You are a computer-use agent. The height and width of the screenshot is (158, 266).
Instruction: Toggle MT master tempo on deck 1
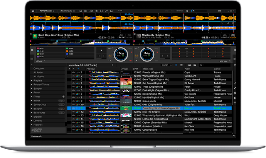(x=131, y=61)
